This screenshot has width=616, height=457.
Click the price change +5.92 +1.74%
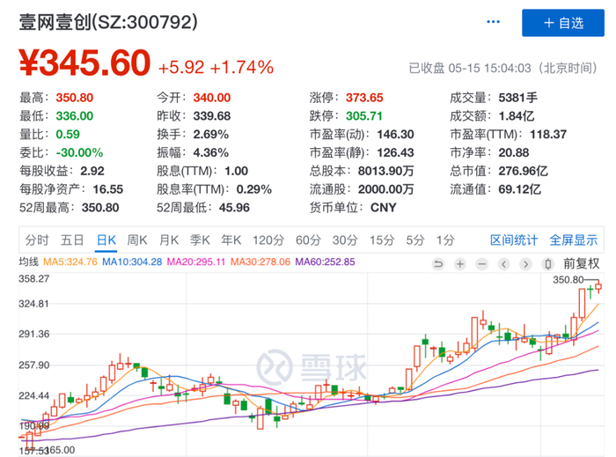click(216, 67)
